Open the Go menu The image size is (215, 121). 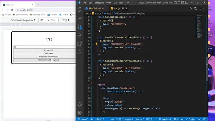click(115, 3)
